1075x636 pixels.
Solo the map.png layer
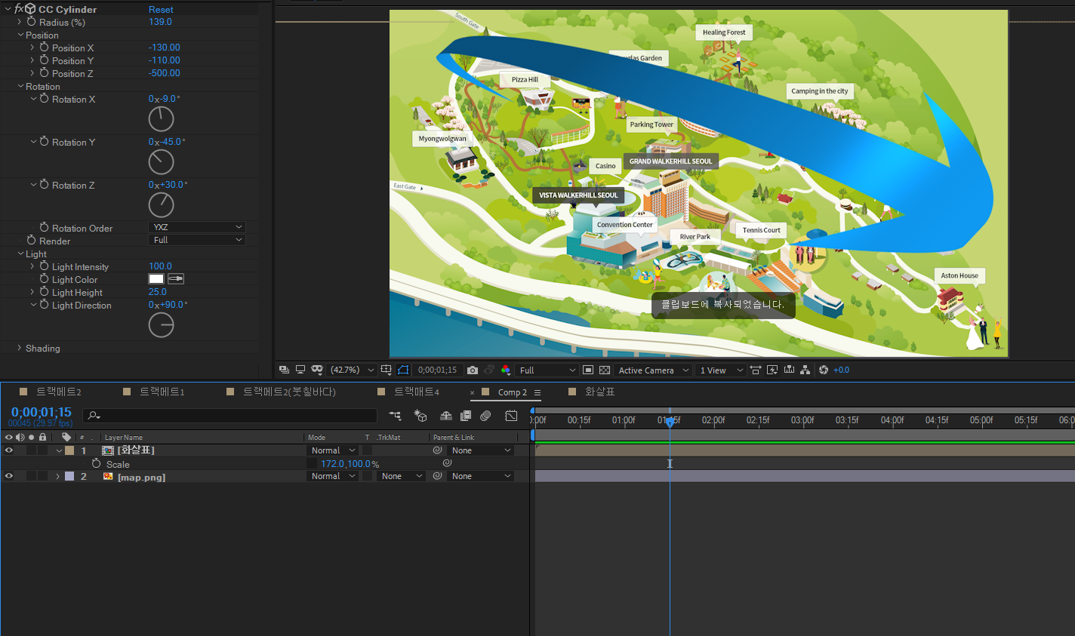point(31,476)
